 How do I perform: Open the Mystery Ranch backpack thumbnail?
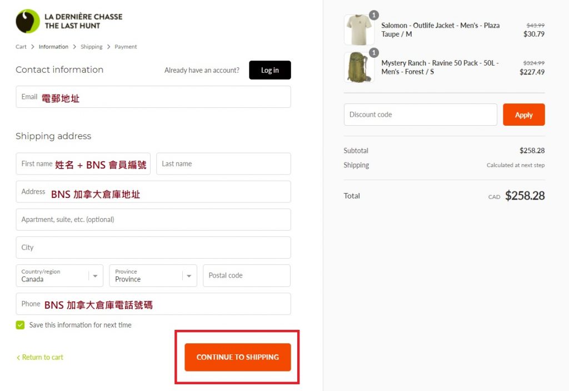pos(358,68)
